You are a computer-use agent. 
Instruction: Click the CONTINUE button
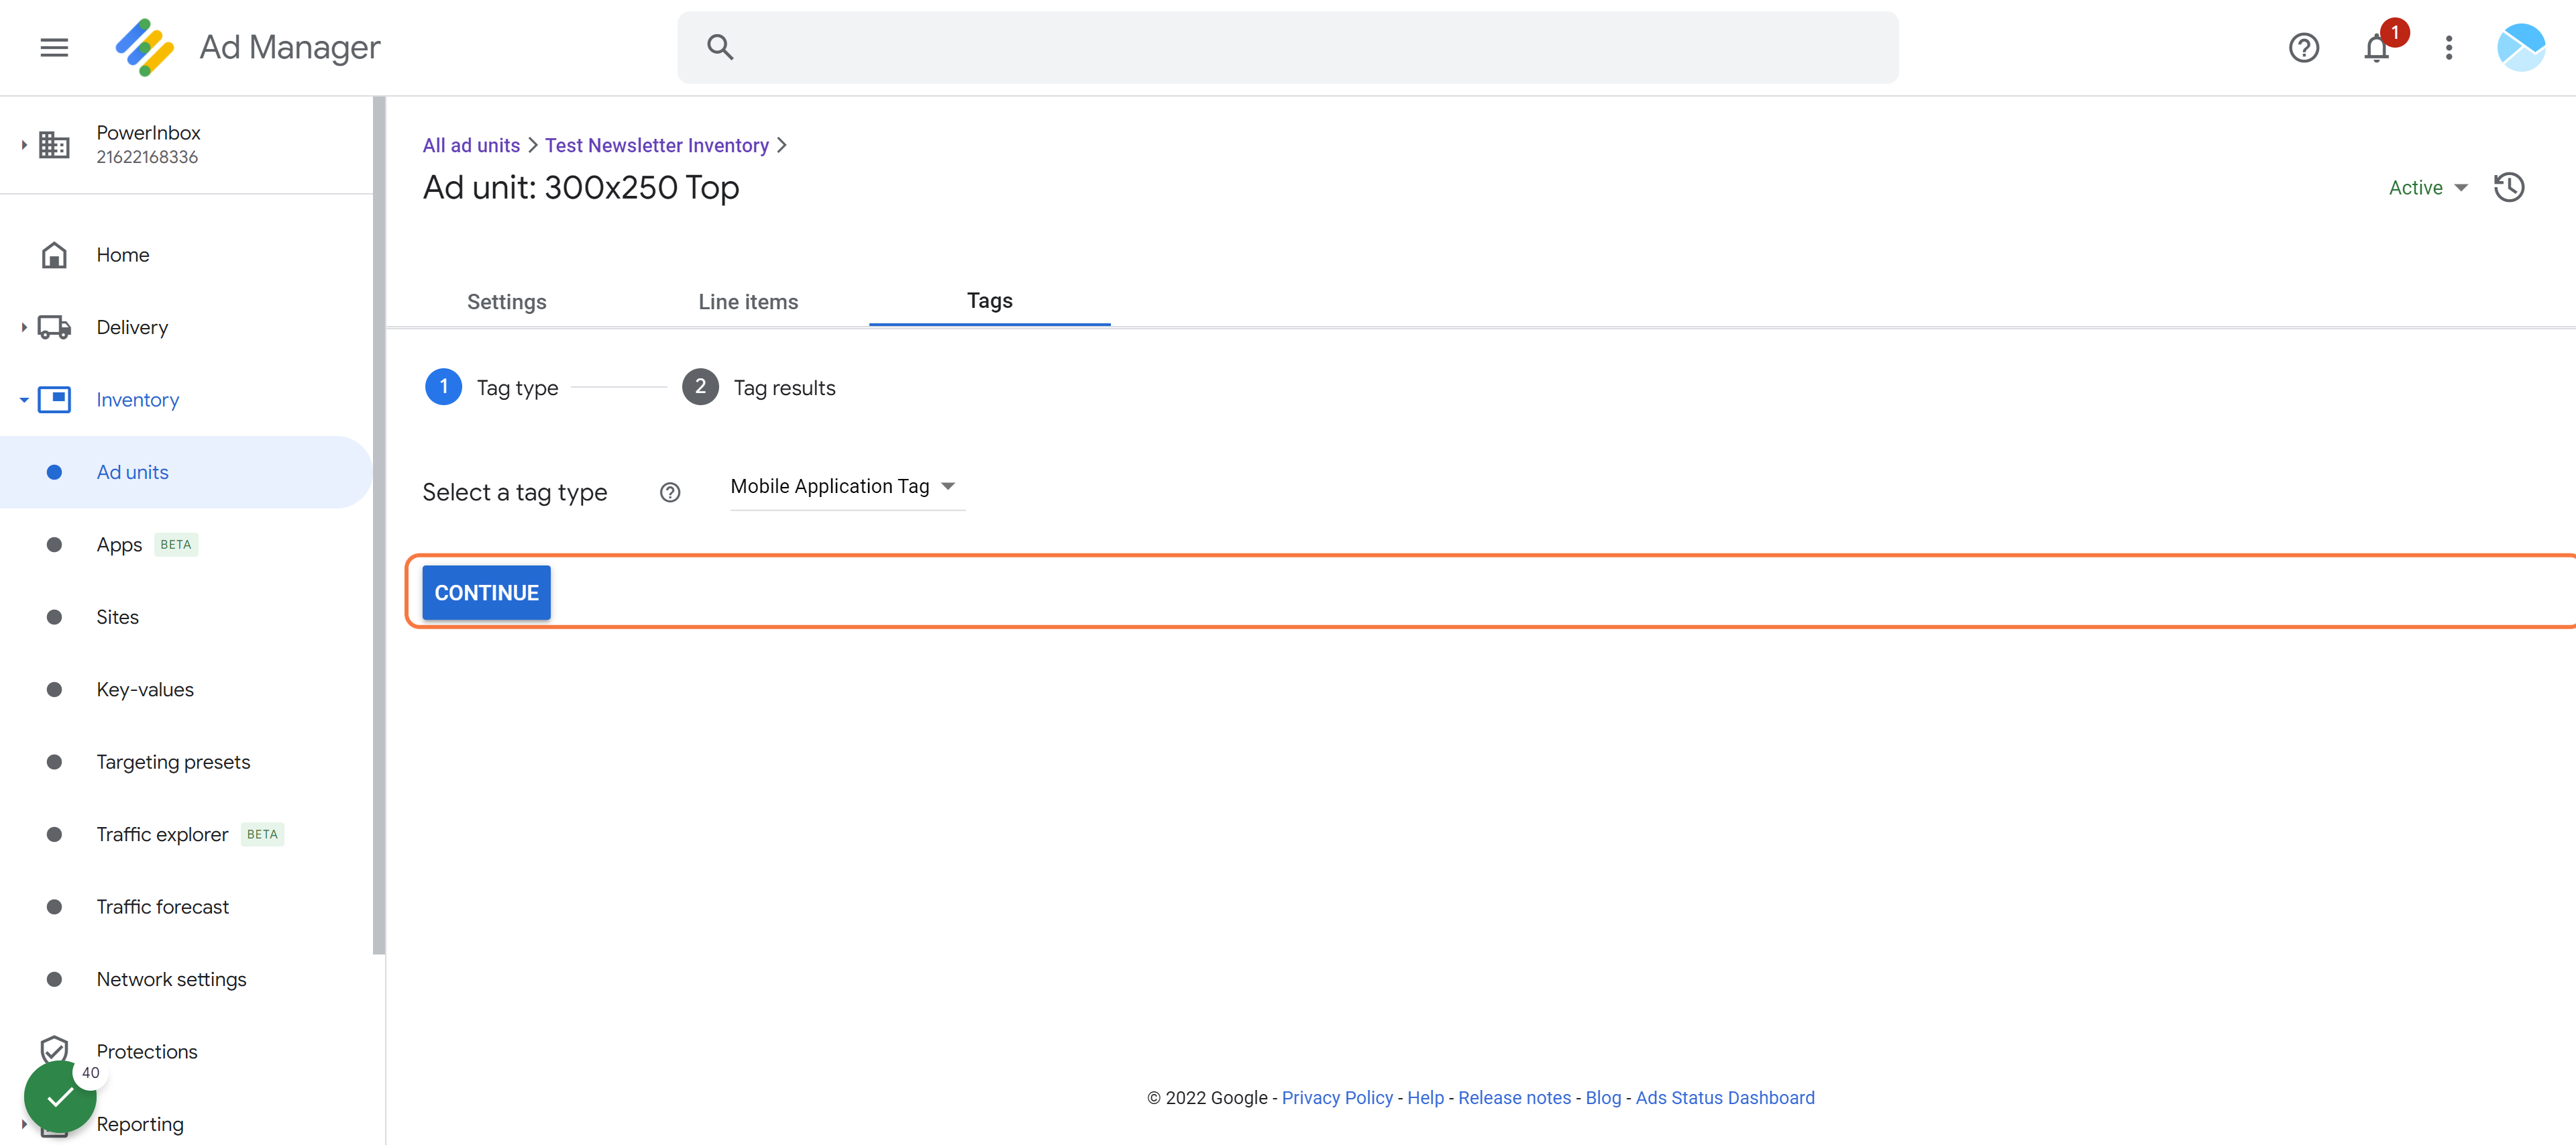(486, 593)
